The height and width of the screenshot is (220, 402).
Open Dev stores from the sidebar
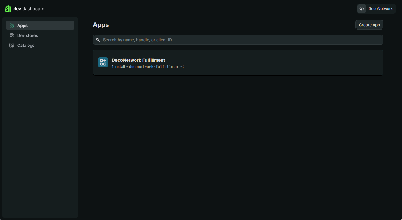(40, 35)
